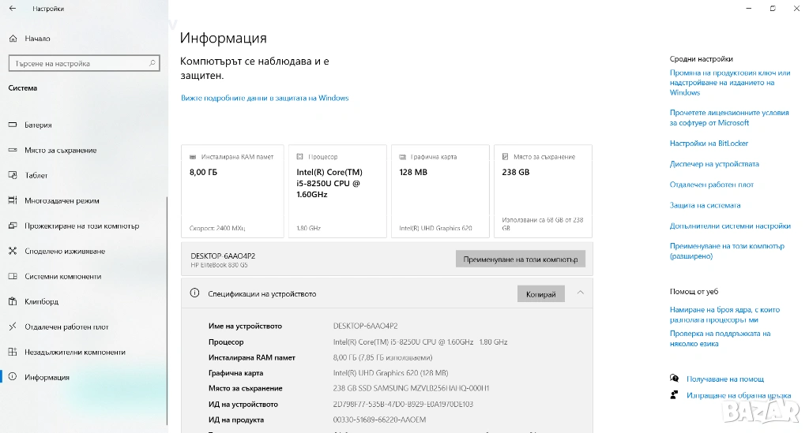Click the Home (Начало) icon
The width and height of the screenshot is (809, 433).
coord(13,39)
